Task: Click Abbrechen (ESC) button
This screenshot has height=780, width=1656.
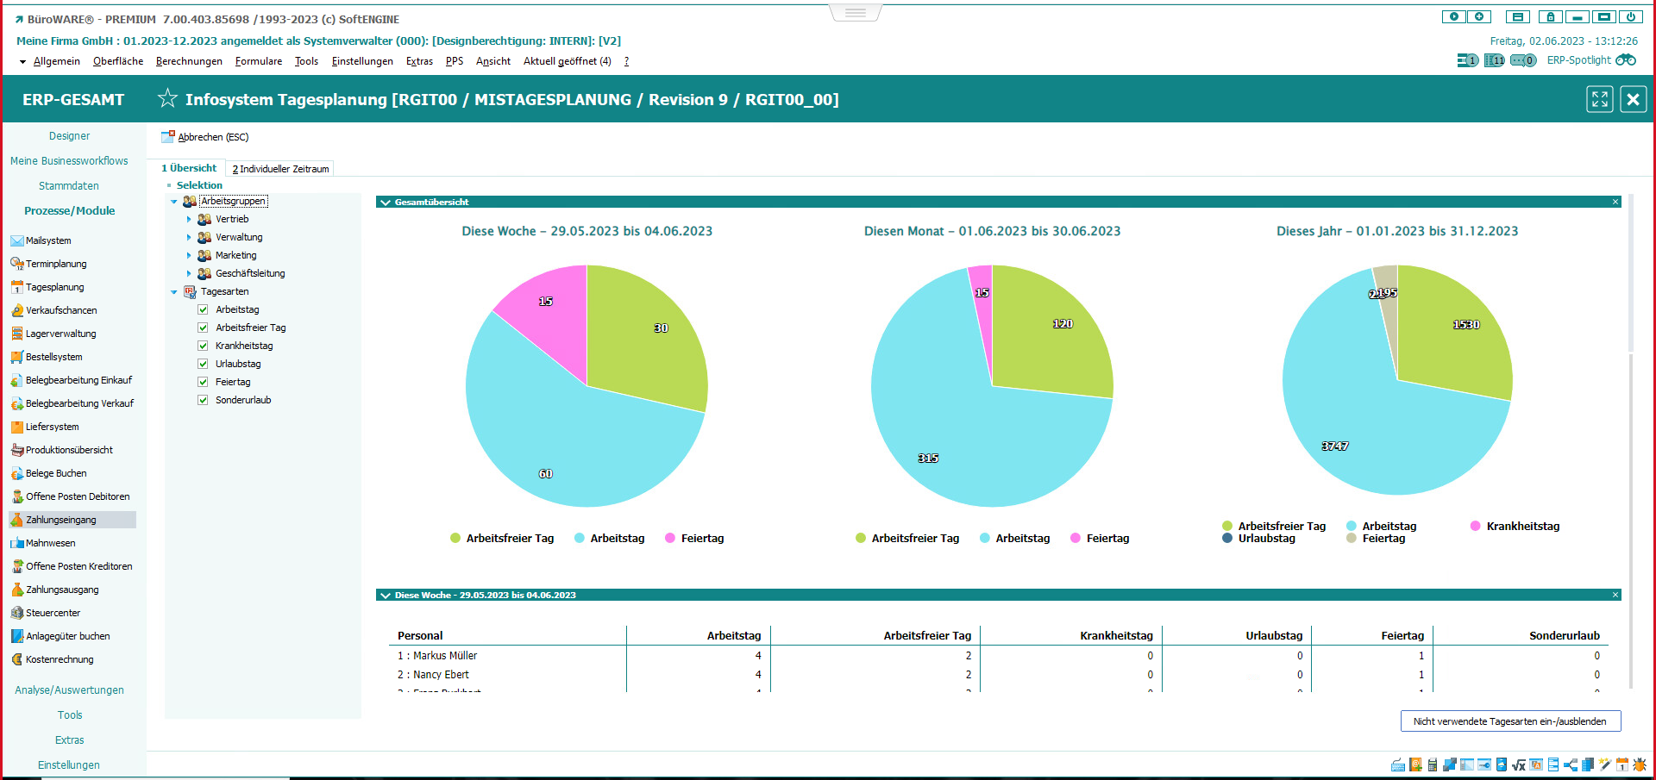Action: [x=205, y=137]
